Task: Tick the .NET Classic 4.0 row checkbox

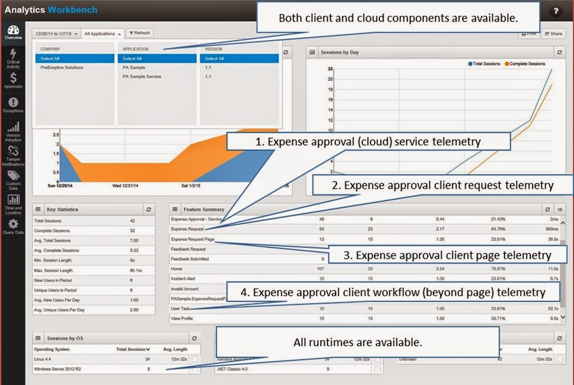Action: 378,369
